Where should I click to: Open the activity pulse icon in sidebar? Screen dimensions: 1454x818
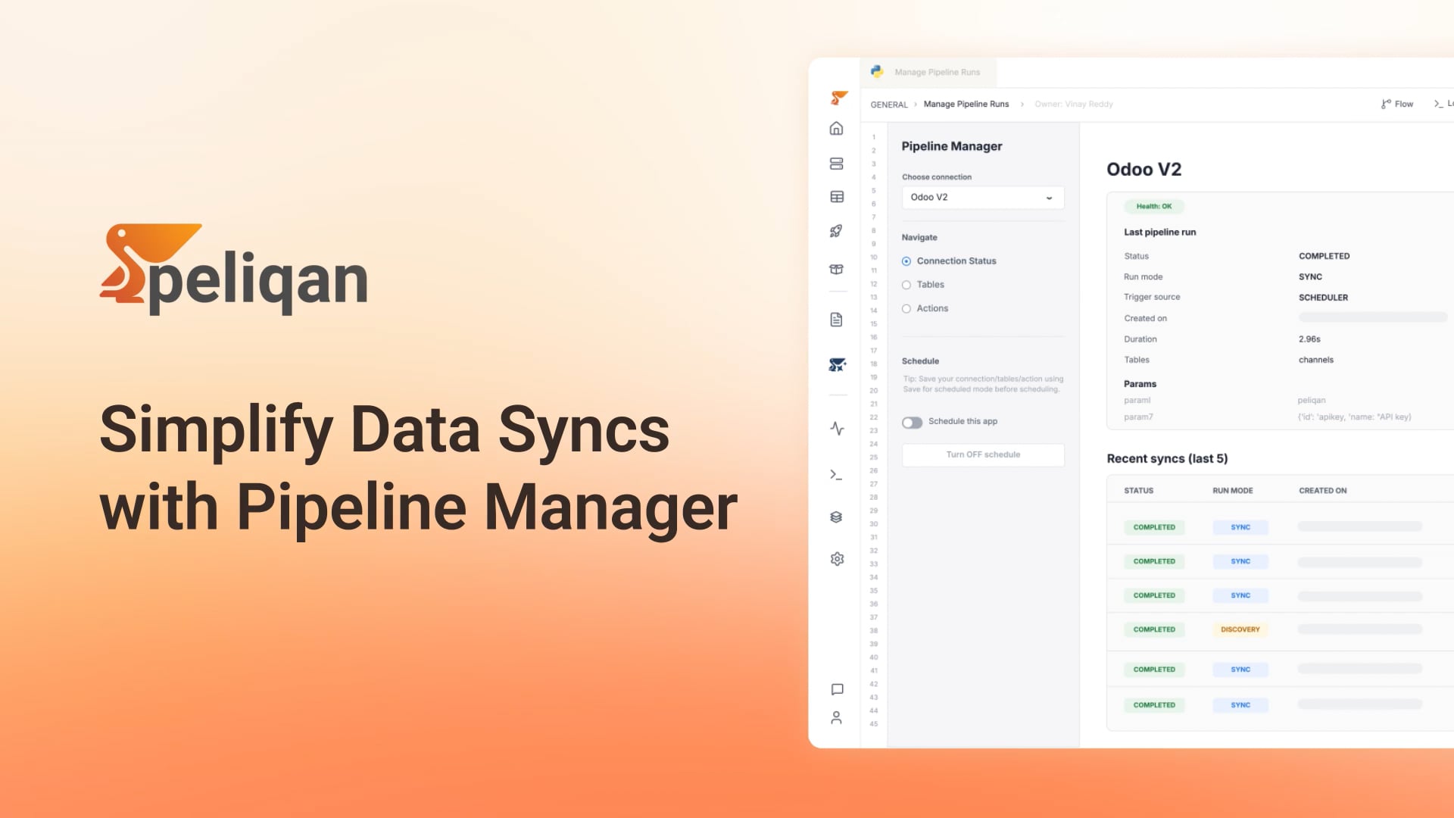[837, 429]
